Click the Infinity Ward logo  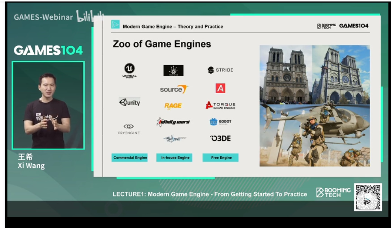pos(173,122)
